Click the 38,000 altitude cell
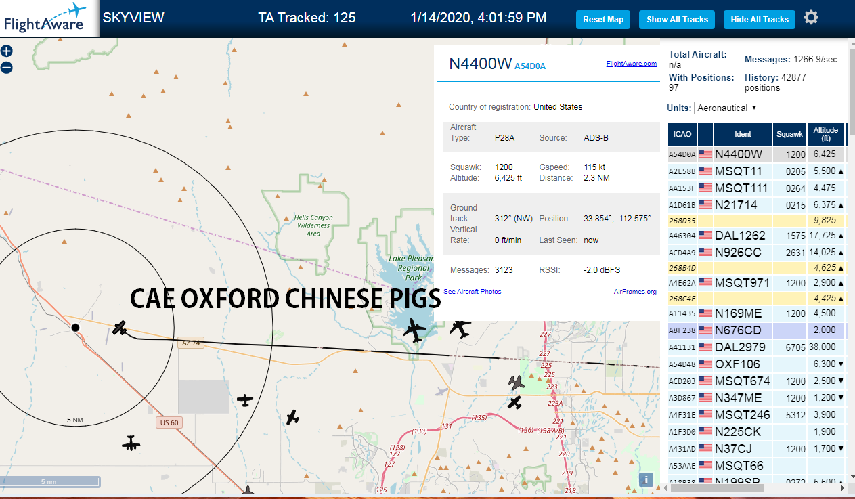This screenshot has width=855, height=499. pyautogui.click(x=826, y=347)
